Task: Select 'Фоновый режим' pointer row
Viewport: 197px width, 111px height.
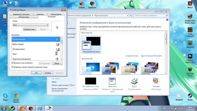Action: pos(36,49)
